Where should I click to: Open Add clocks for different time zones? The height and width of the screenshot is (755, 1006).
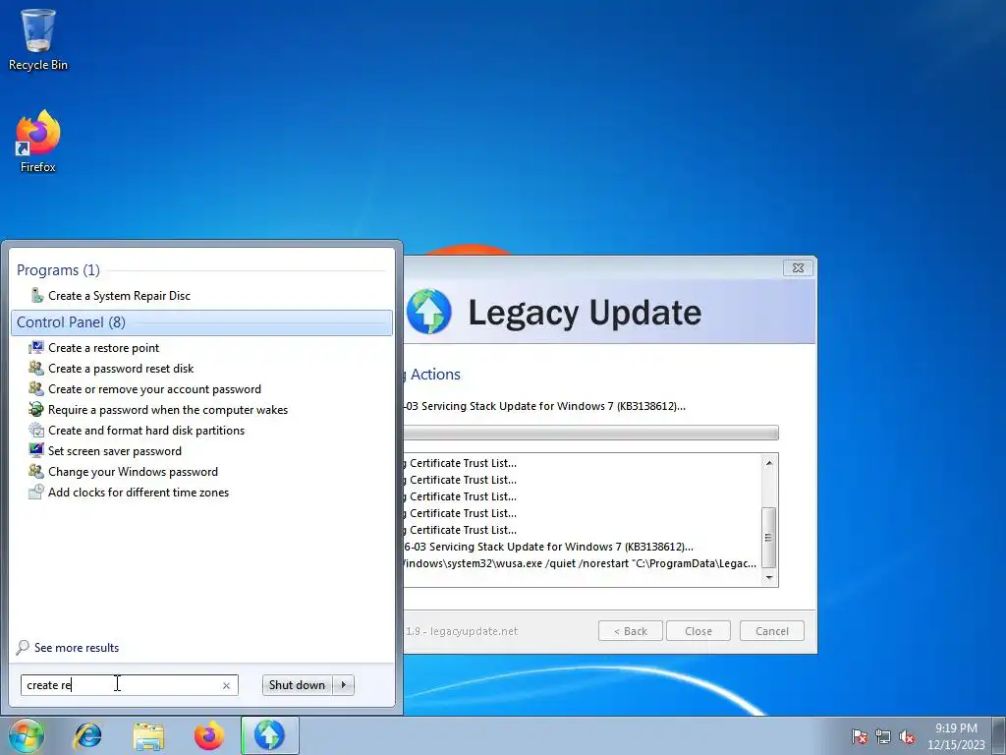[138, 492]
